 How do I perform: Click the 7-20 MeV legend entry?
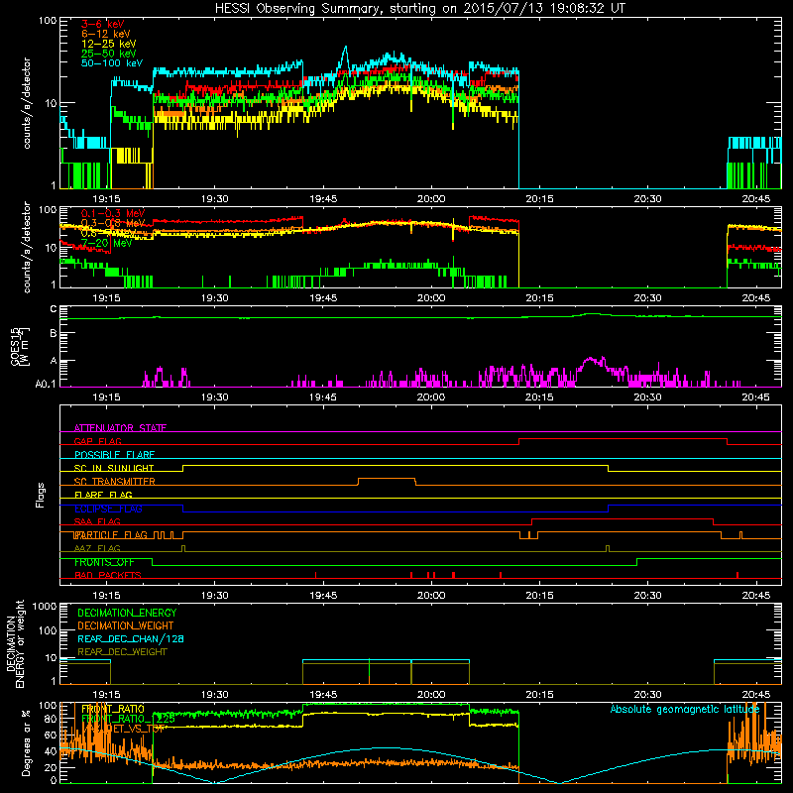(106, 243)
